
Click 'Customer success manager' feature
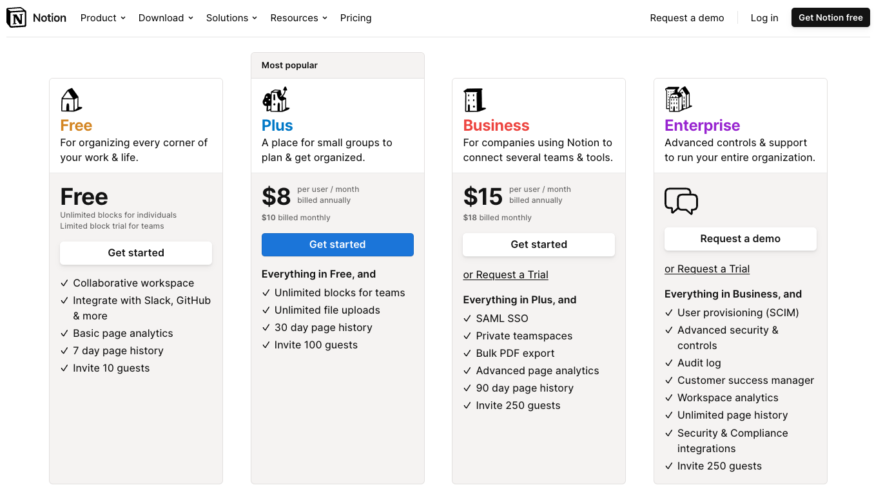click(x=746, y=381)
